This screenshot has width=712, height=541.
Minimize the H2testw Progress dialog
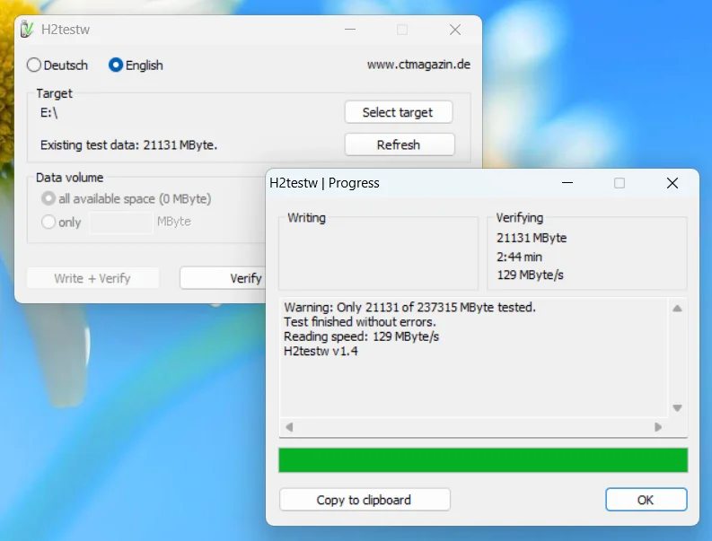coord(567,183)
